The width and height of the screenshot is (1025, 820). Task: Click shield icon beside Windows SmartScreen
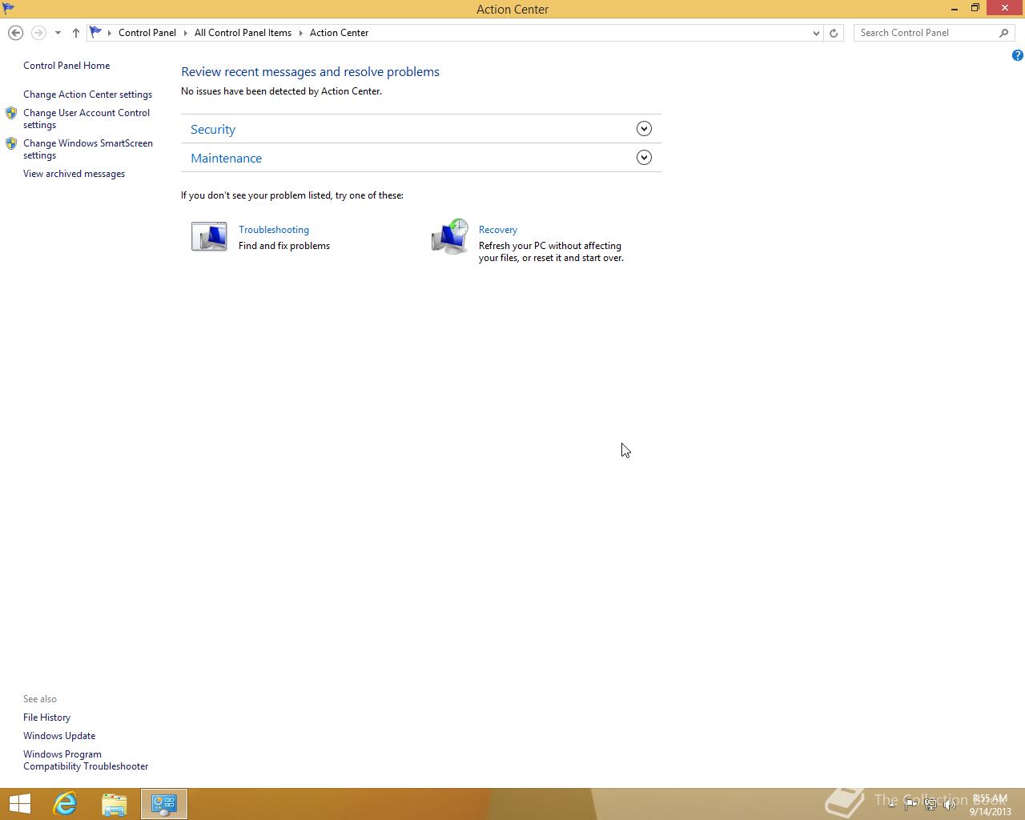click(x=11, y=143)
